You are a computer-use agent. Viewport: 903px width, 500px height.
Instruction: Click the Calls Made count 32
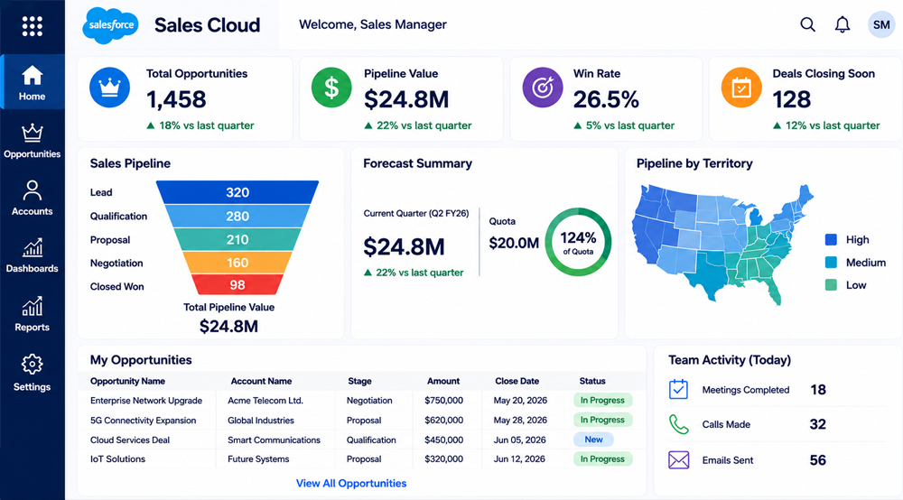(818, 424)
